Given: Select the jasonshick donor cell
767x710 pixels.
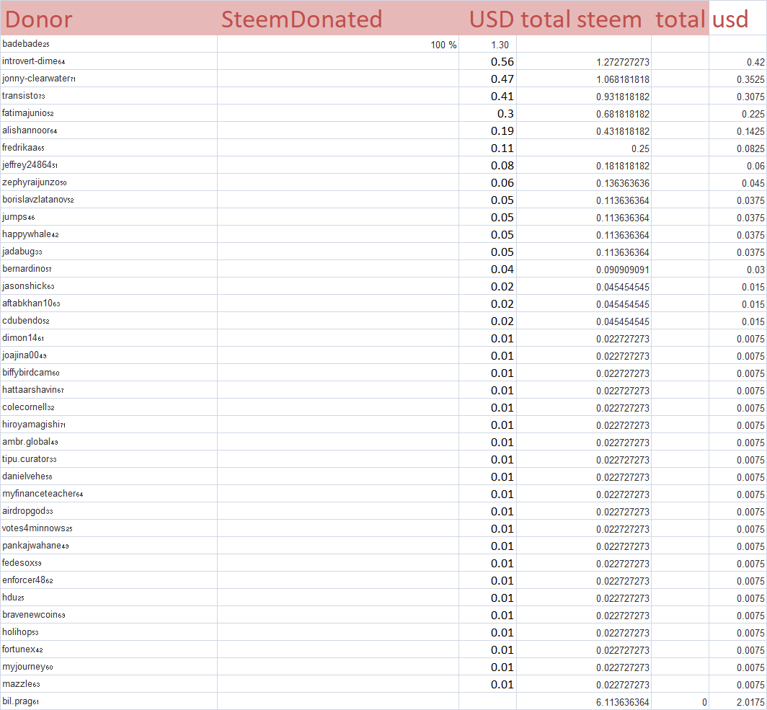Looking at the screenshot, I should pos(109,286).
